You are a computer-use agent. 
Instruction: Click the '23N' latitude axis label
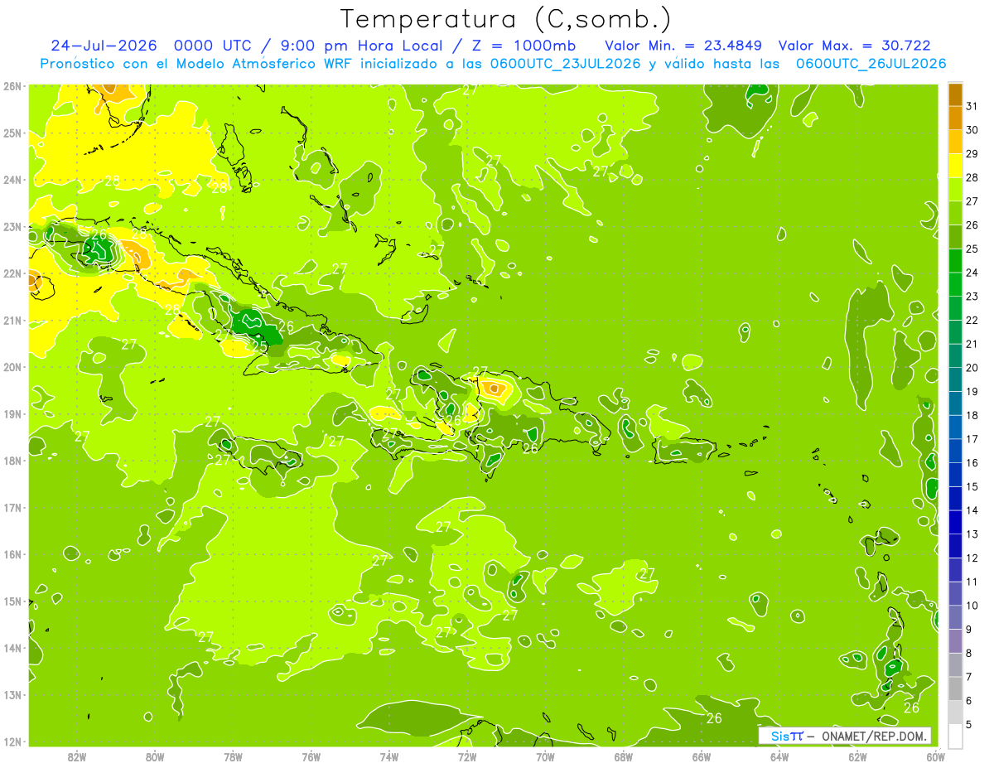[x=12, y=226]
